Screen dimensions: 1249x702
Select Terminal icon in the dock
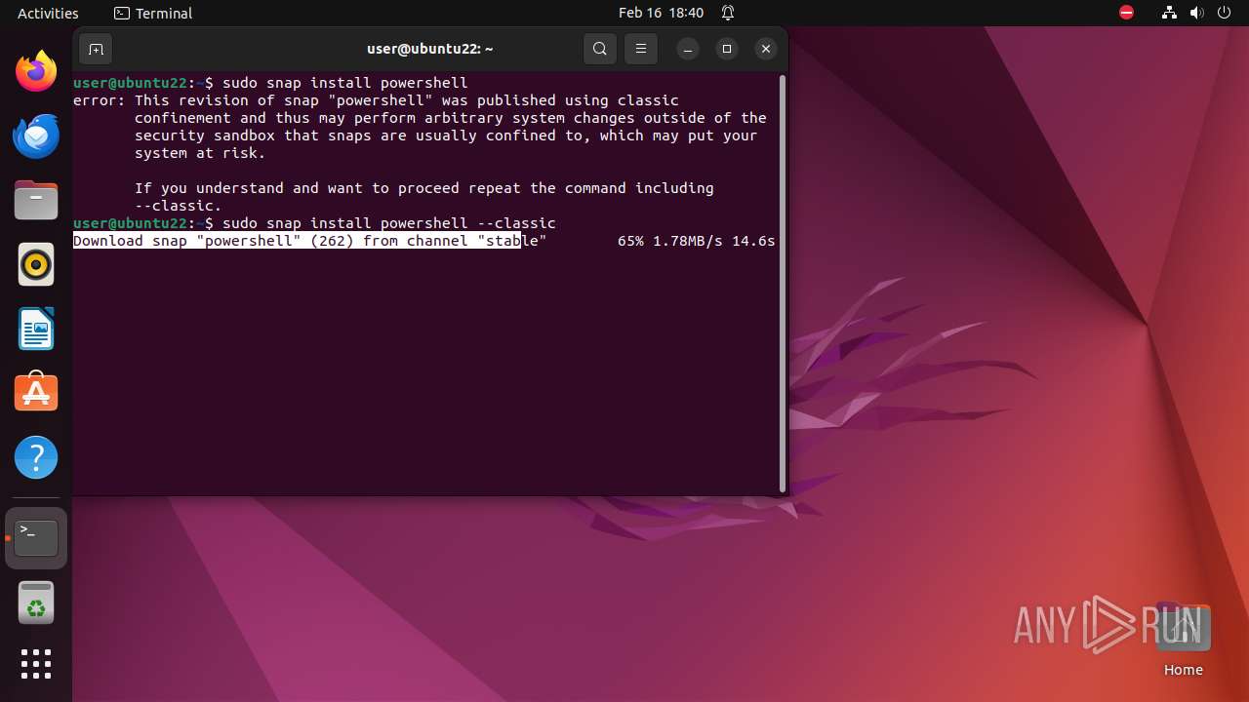coord(36,538)
